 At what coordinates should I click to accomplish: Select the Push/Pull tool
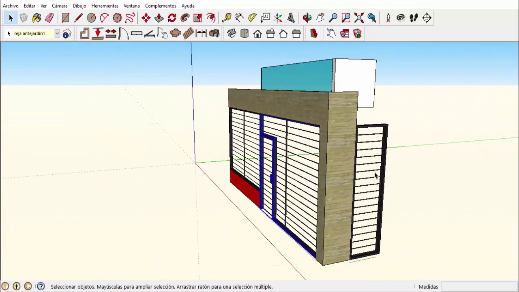[159, 18]
